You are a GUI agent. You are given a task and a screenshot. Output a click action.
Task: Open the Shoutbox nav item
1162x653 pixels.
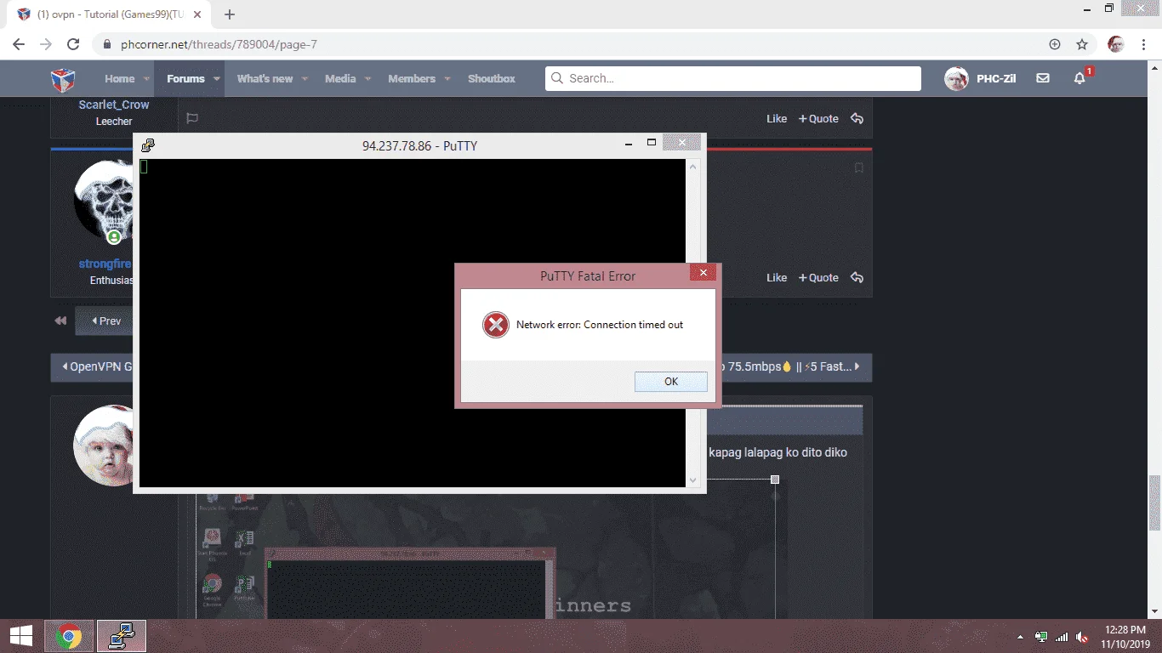coord(492,78)
